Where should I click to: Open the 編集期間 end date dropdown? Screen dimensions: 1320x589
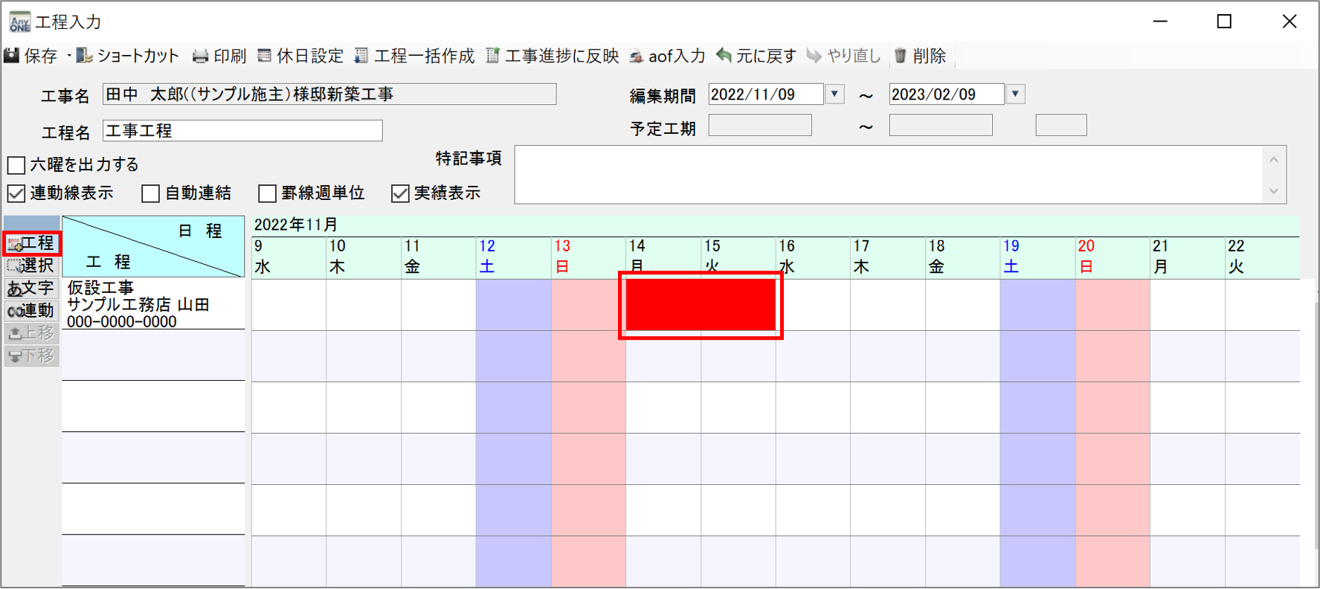click(x=1015, y=94)
